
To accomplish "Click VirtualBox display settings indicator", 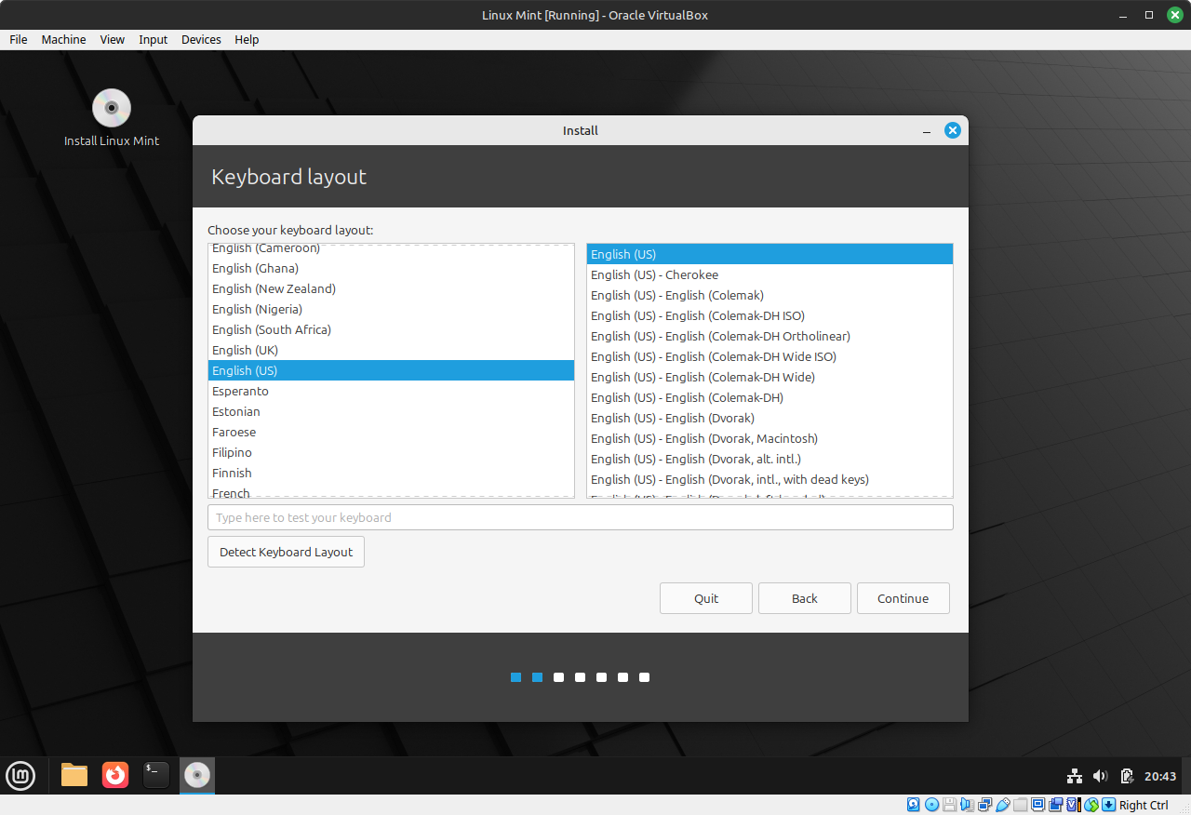I will (1037, 805).
